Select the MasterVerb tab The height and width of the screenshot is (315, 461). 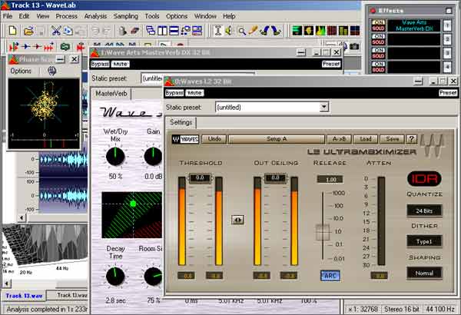tap(112, 93)
